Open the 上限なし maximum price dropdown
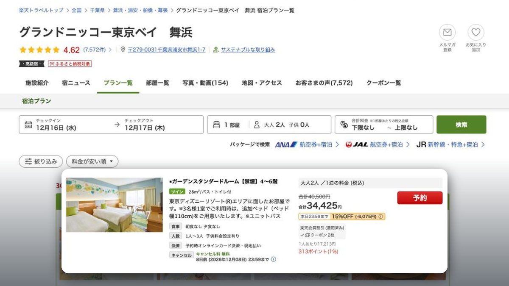This screenshot has height=286, width=509. pos(406,128)
